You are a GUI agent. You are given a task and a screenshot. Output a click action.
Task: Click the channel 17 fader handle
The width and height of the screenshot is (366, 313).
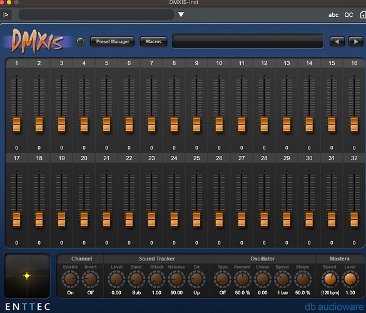tap(16, 219)
